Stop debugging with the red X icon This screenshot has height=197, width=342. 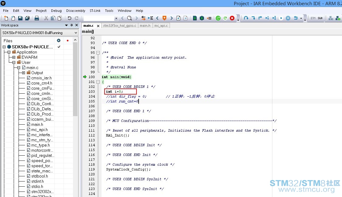click(x=232, y=18)
